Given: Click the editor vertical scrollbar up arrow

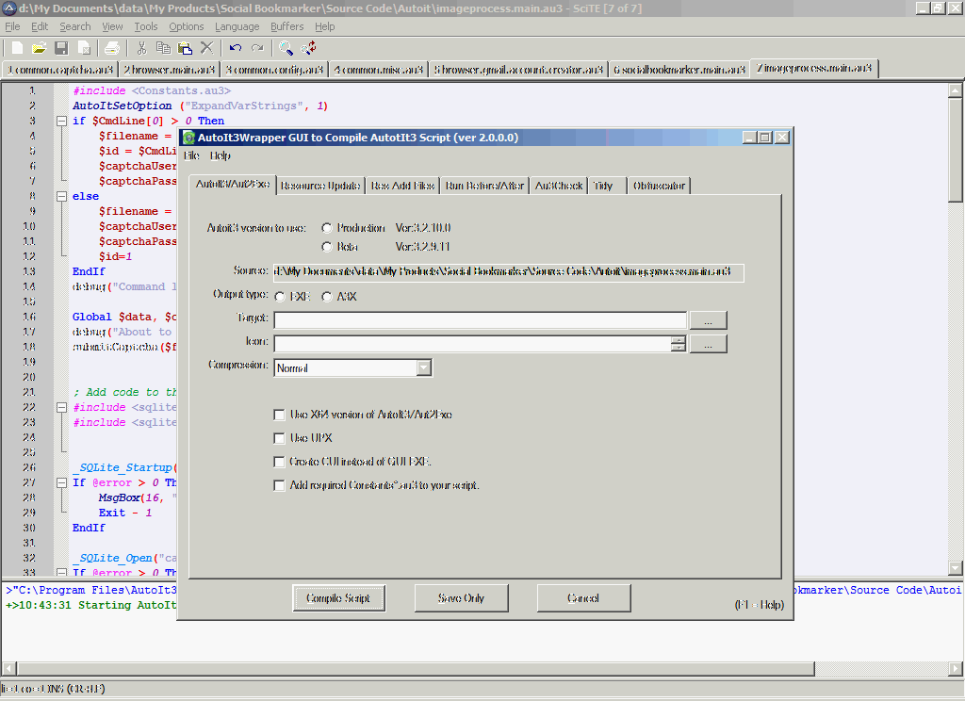Looking at the screenshot, I should 956,90.
